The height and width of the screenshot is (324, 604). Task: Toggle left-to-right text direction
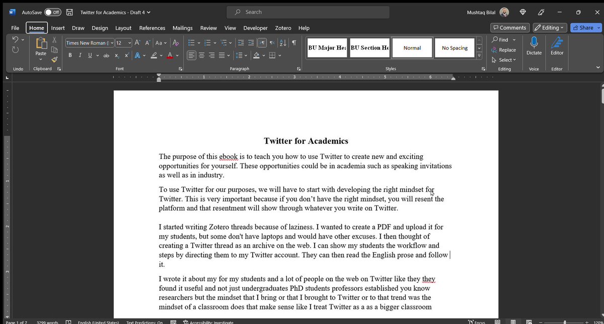(262, 43)
